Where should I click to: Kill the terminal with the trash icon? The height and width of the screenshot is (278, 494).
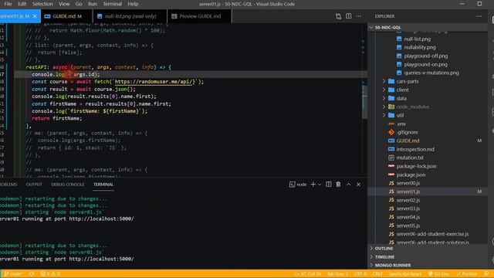pyautogui.click(x=338, y=185)
